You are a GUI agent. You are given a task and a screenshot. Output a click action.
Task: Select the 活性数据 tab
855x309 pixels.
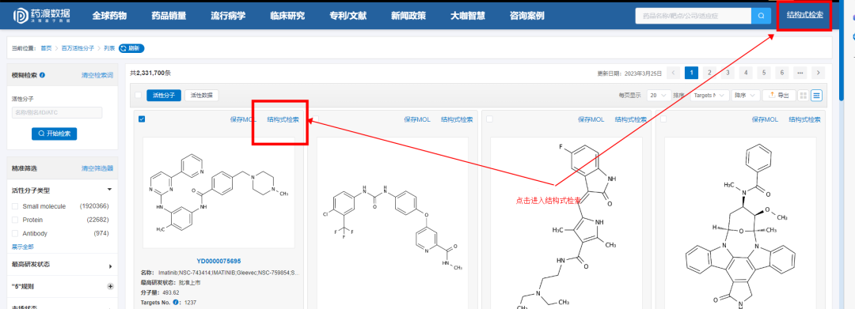pyautogui.click(x=202, y=95)
